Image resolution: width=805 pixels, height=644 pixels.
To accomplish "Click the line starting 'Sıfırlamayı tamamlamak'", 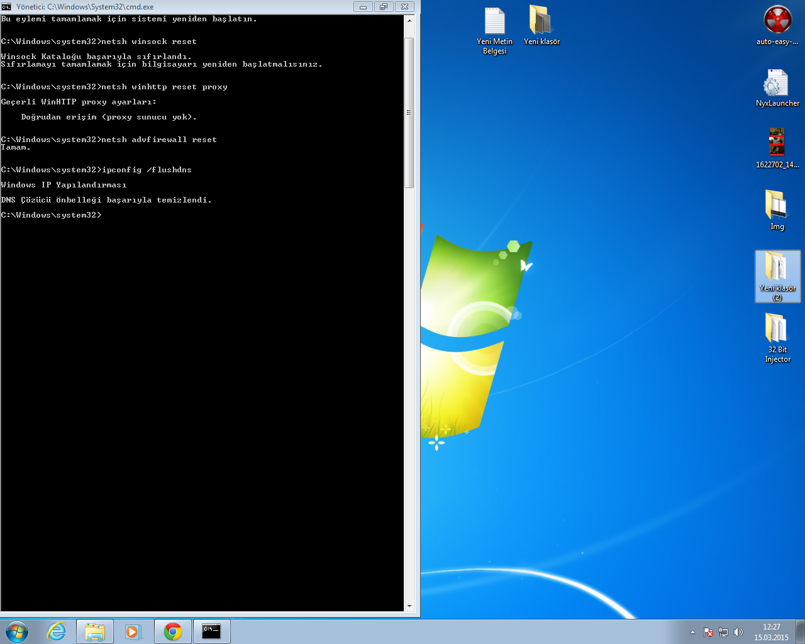I will pyautogui.click(x=162, y=64).
